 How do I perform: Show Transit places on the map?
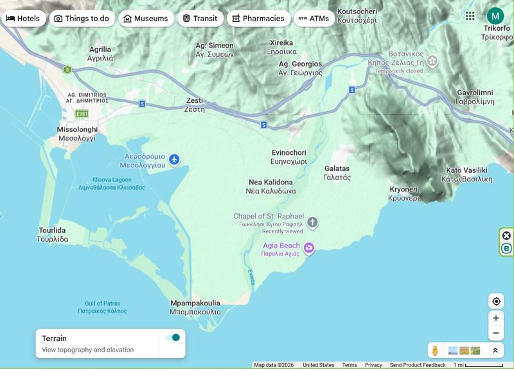click(200, 19)
